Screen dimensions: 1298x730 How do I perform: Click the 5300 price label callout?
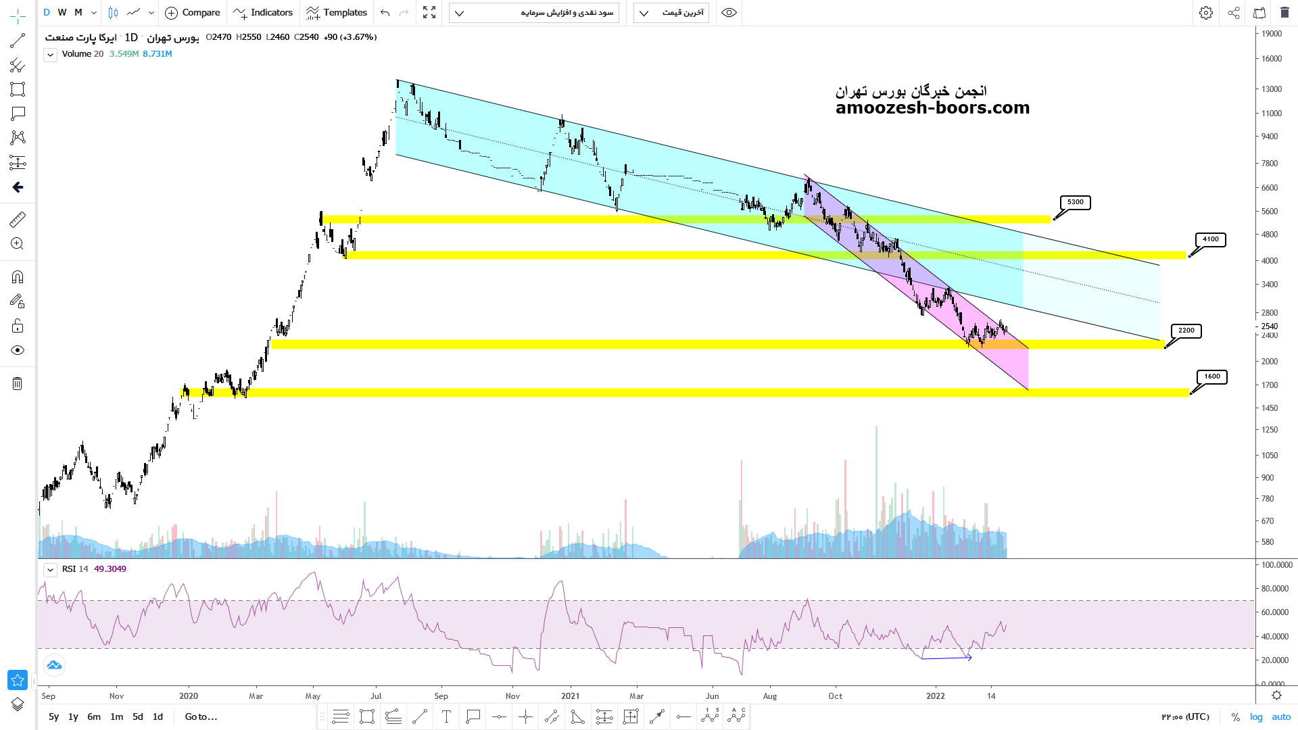point(1075,202)
